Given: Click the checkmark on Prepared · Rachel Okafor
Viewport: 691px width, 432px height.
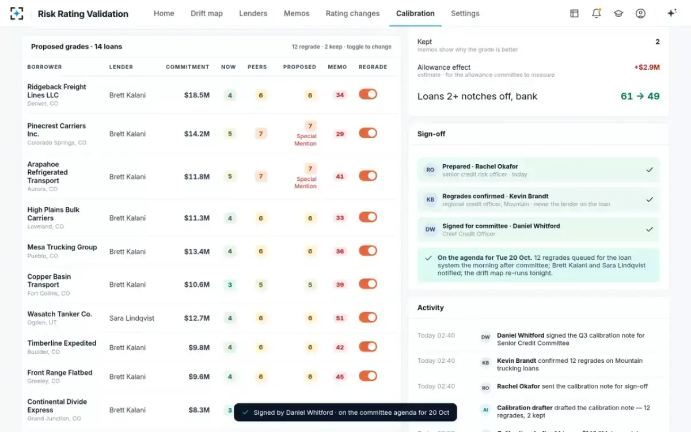Looking at the screenshot, I should click(x=650, y=170).
